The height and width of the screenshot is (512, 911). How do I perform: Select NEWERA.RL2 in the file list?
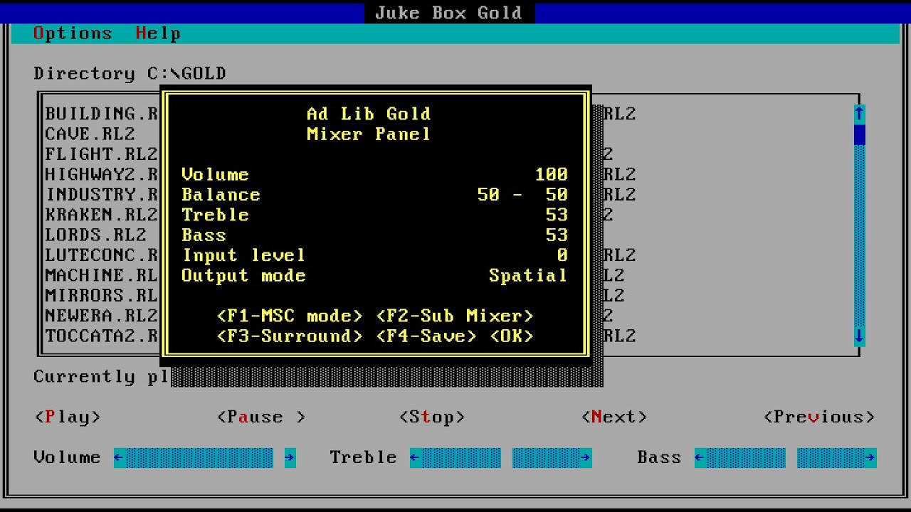pos(101,316)
